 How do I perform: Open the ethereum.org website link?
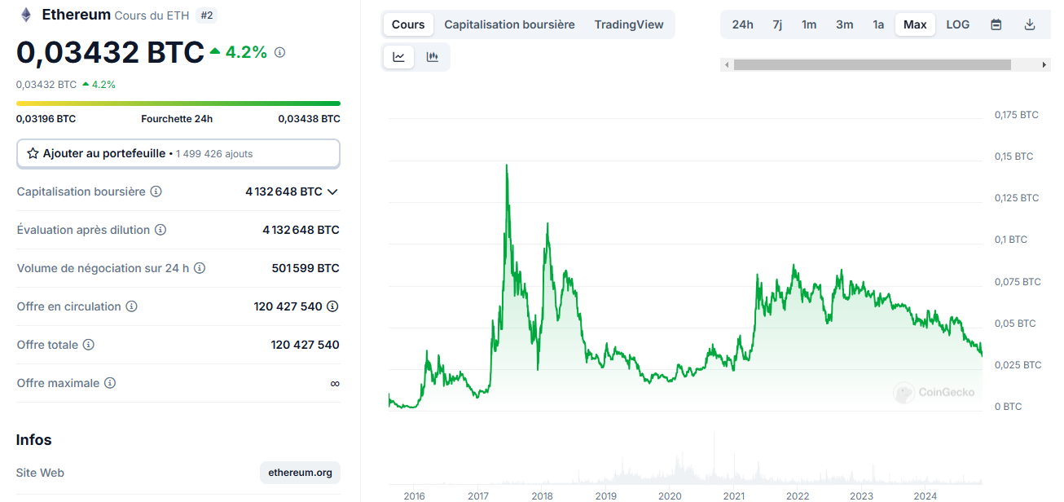300,473
